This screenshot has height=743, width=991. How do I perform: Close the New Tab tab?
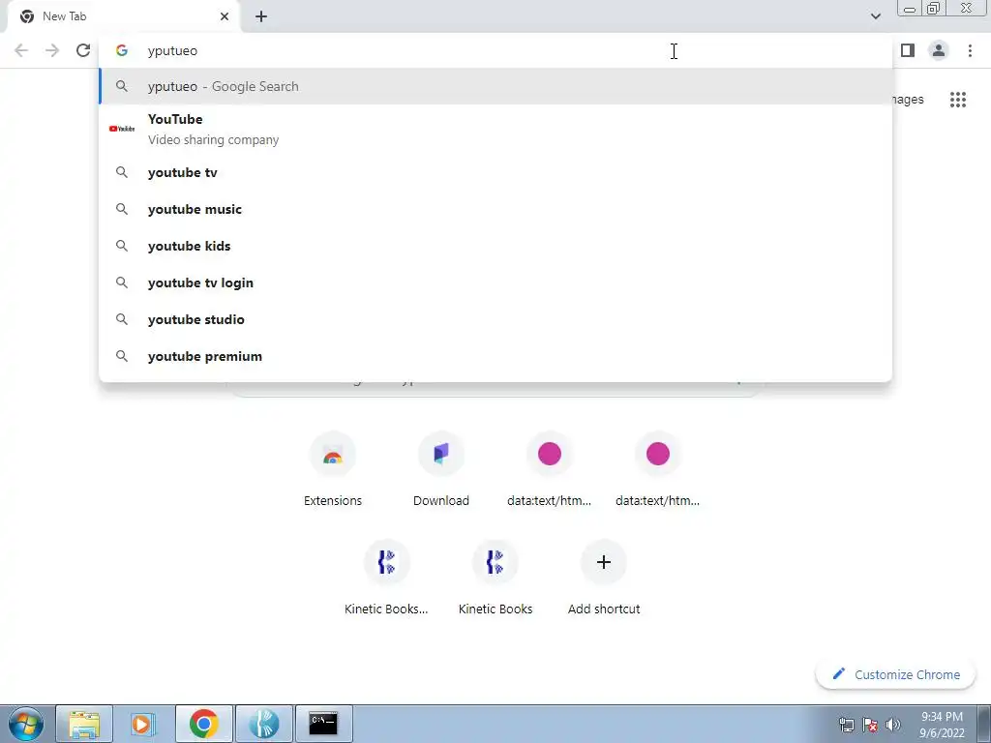point(225,16)
